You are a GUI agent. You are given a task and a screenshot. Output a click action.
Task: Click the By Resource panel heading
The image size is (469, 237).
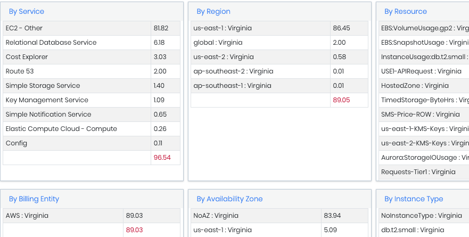pos(406,11)
